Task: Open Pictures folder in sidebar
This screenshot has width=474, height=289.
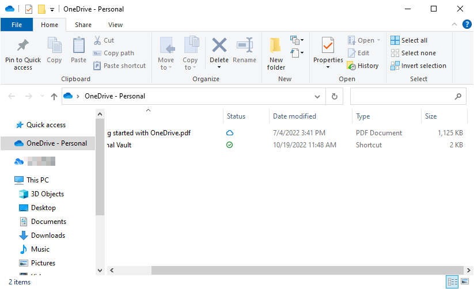Action: tap(37, 263)
